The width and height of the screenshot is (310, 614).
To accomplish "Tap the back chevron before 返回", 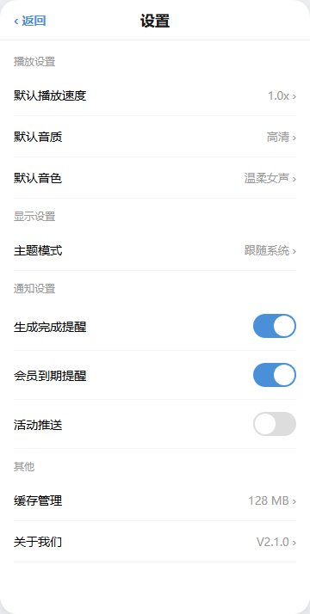I will [x=16, y=21].
